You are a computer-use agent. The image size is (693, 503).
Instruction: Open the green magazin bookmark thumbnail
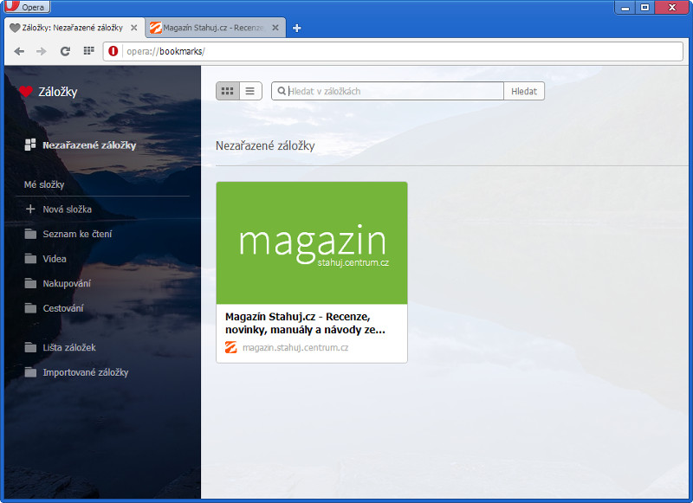click(x=312, y=243)
